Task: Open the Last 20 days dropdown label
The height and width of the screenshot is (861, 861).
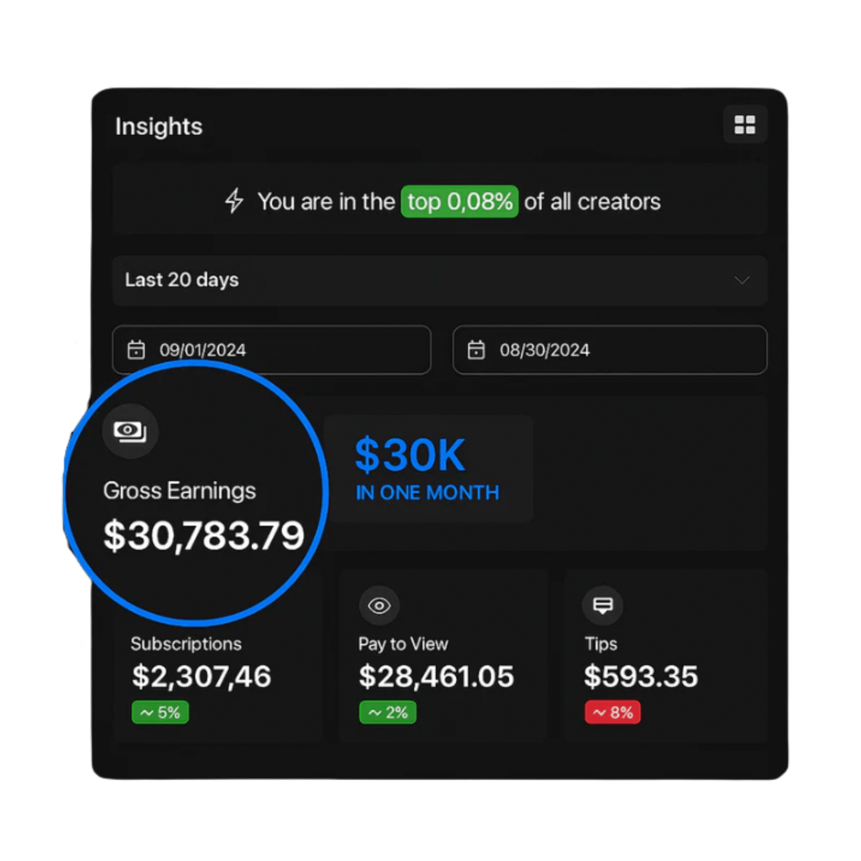Action: pos(182,280)
